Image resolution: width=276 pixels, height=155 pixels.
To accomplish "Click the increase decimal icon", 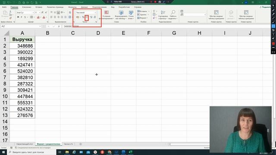I will coord(91,17).
